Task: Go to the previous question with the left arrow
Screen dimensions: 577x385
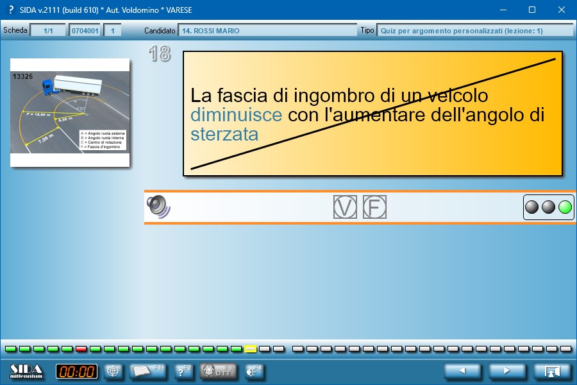Action: [463, 371]
